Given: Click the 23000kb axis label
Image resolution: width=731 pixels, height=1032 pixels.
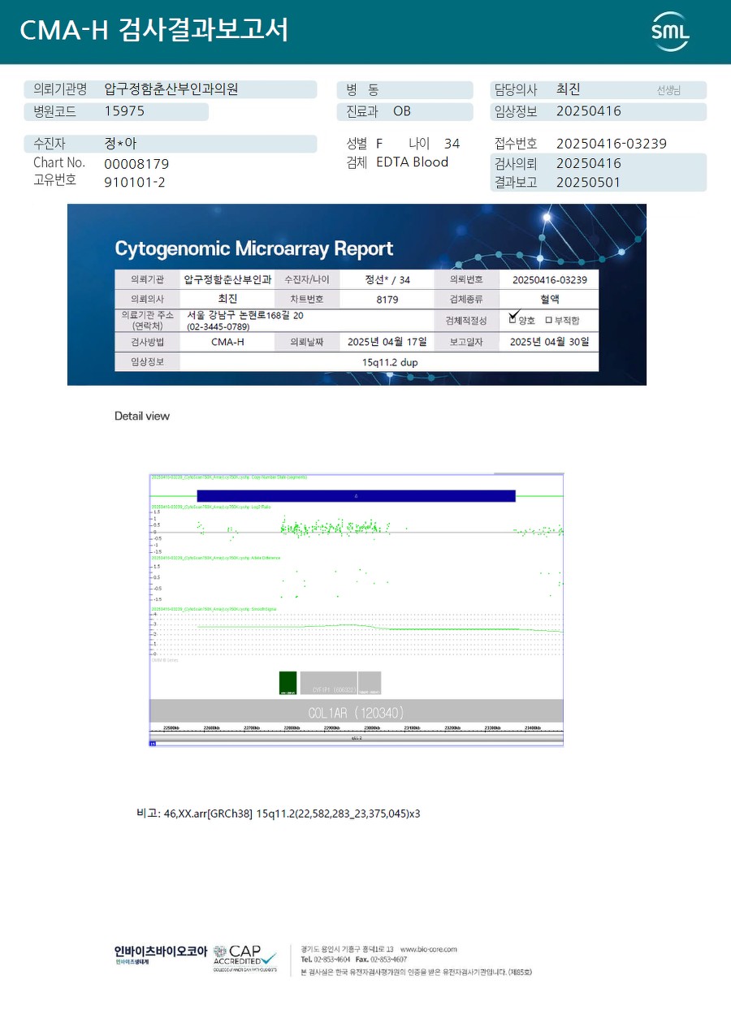Looking at the screenshot, I should click(x=372, y=728).
